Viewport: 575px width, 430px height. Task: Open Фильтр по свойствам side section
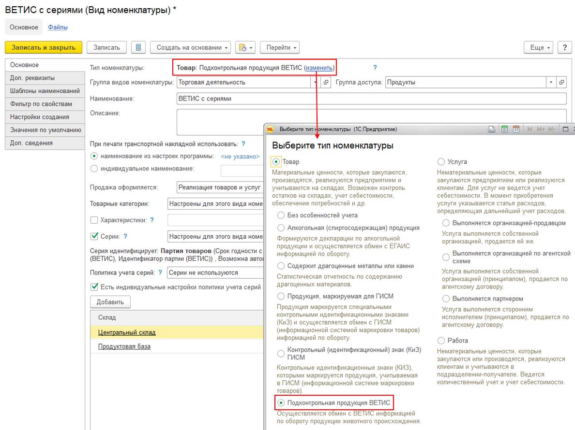(x=45, y=104)
